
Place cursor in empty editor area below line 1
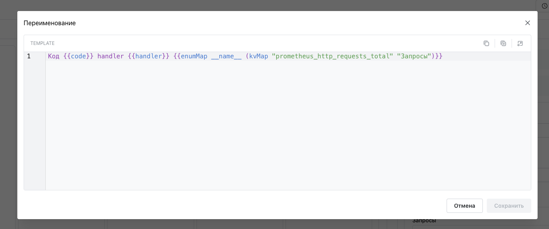(x=288, y=126)
